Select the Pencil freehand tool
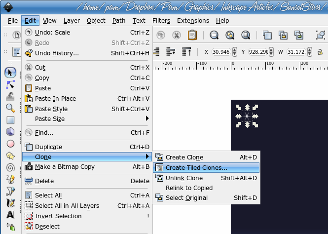328x234 pixels. (x=10, y=179)
